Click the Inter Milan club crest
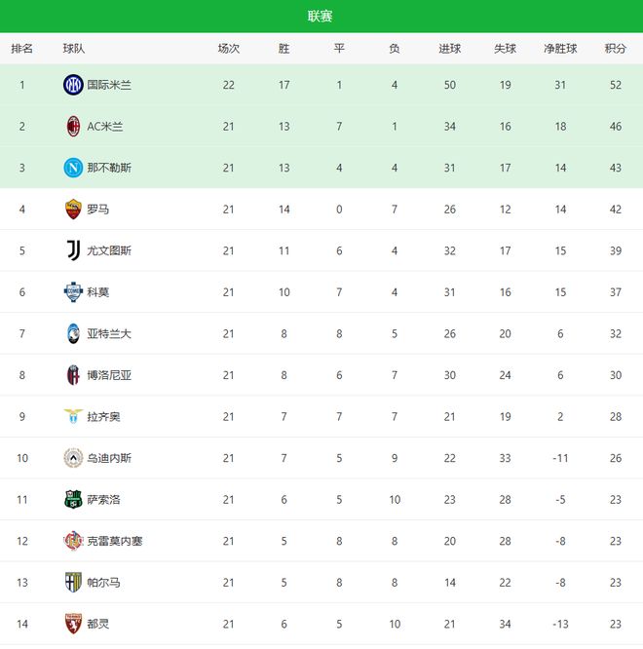 point(73,85)
